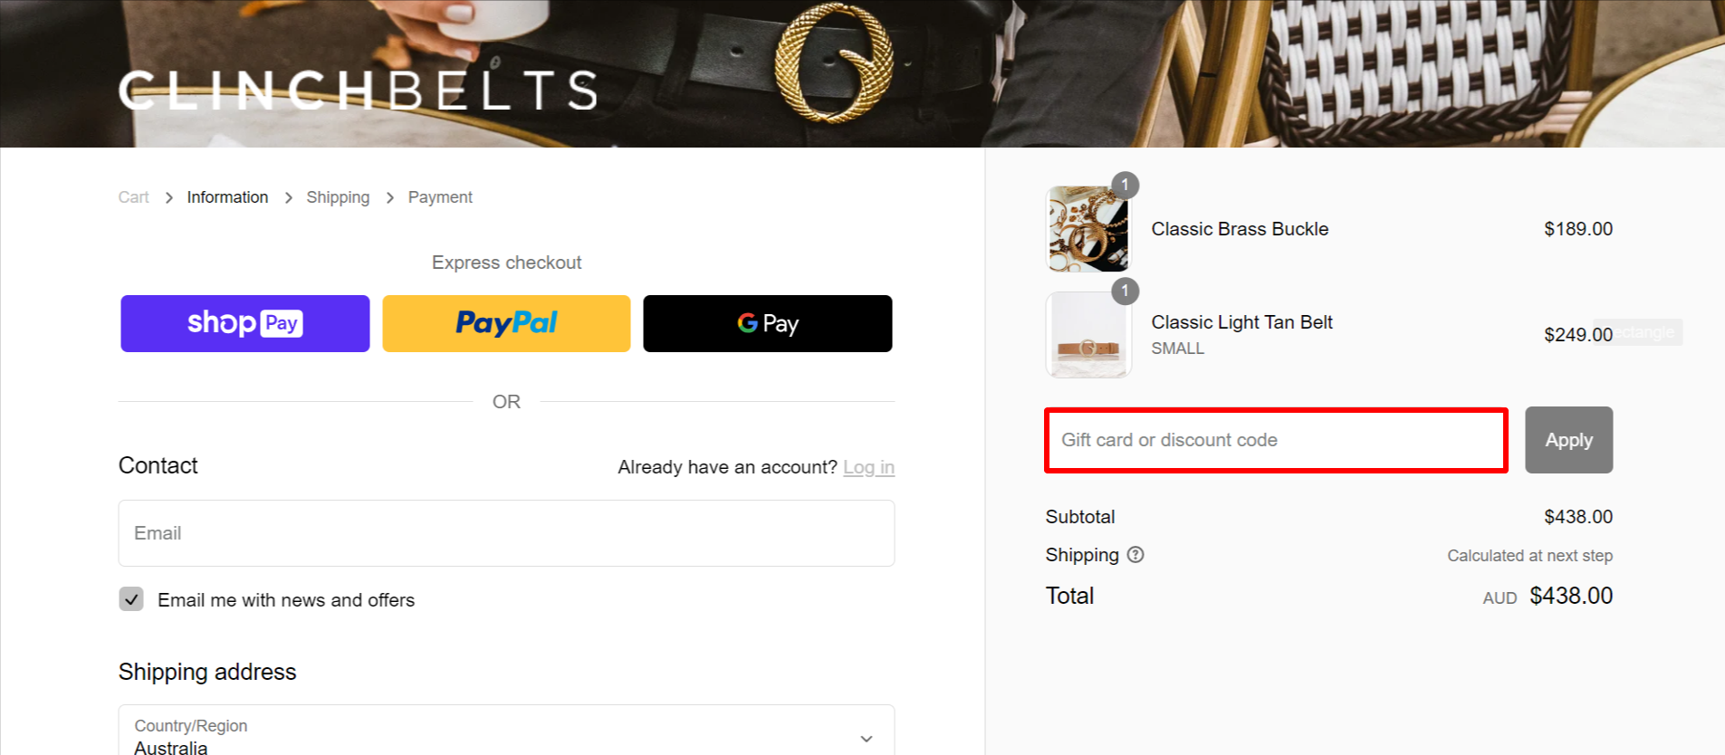The height and width of the screenshot is (755, 1725).
Task: Apply the discount code
Action: click(x=1568, y=440)
